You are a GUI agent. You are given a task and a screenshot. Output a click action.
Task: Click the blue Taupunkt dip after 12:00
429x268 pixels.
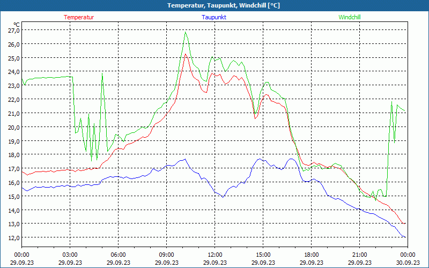(x=223, y=197)
